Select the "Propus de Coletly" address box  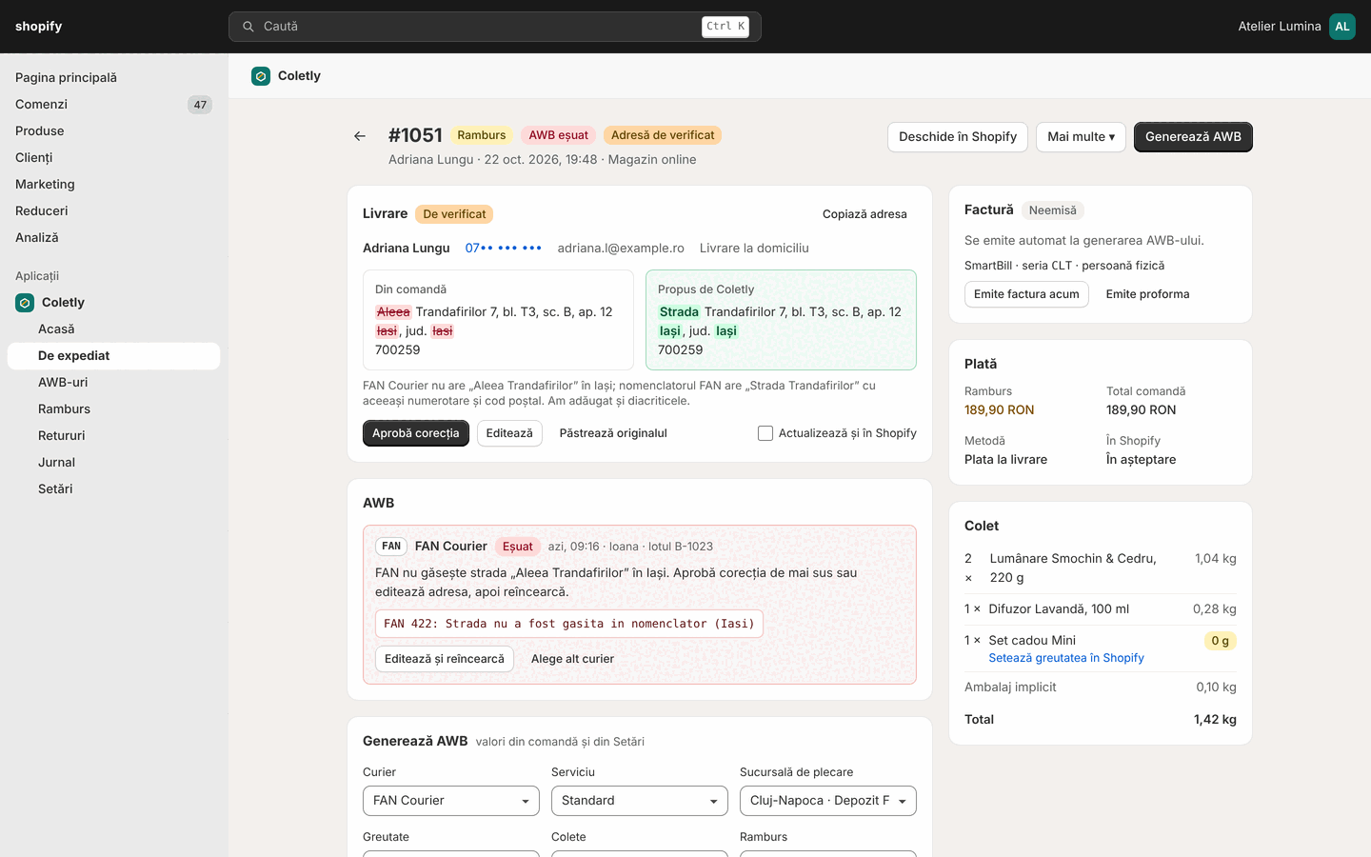781,320
